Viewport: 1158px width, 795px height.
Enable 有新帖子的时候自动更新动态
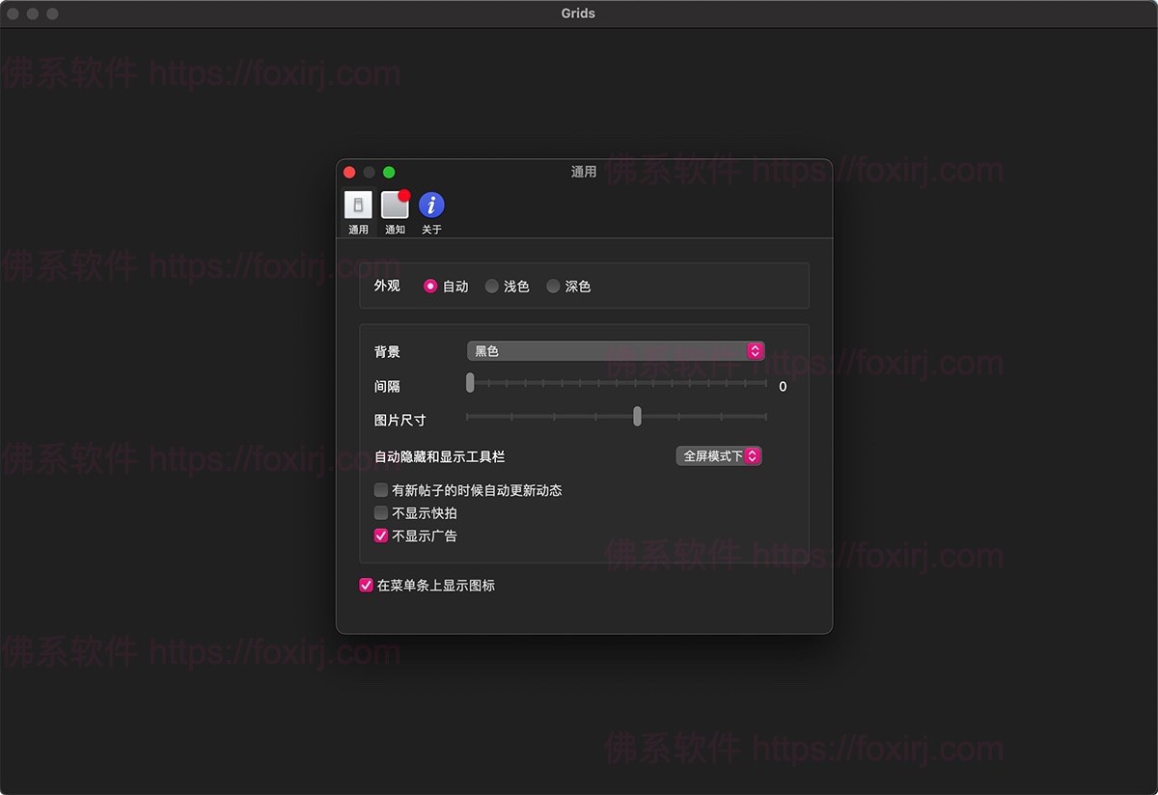tap(380, 490)
